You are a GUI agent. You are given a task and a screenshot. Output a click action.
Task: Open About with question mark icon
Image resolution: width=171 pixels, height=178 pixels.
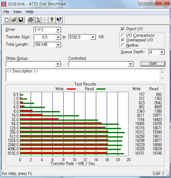point(52,20)
